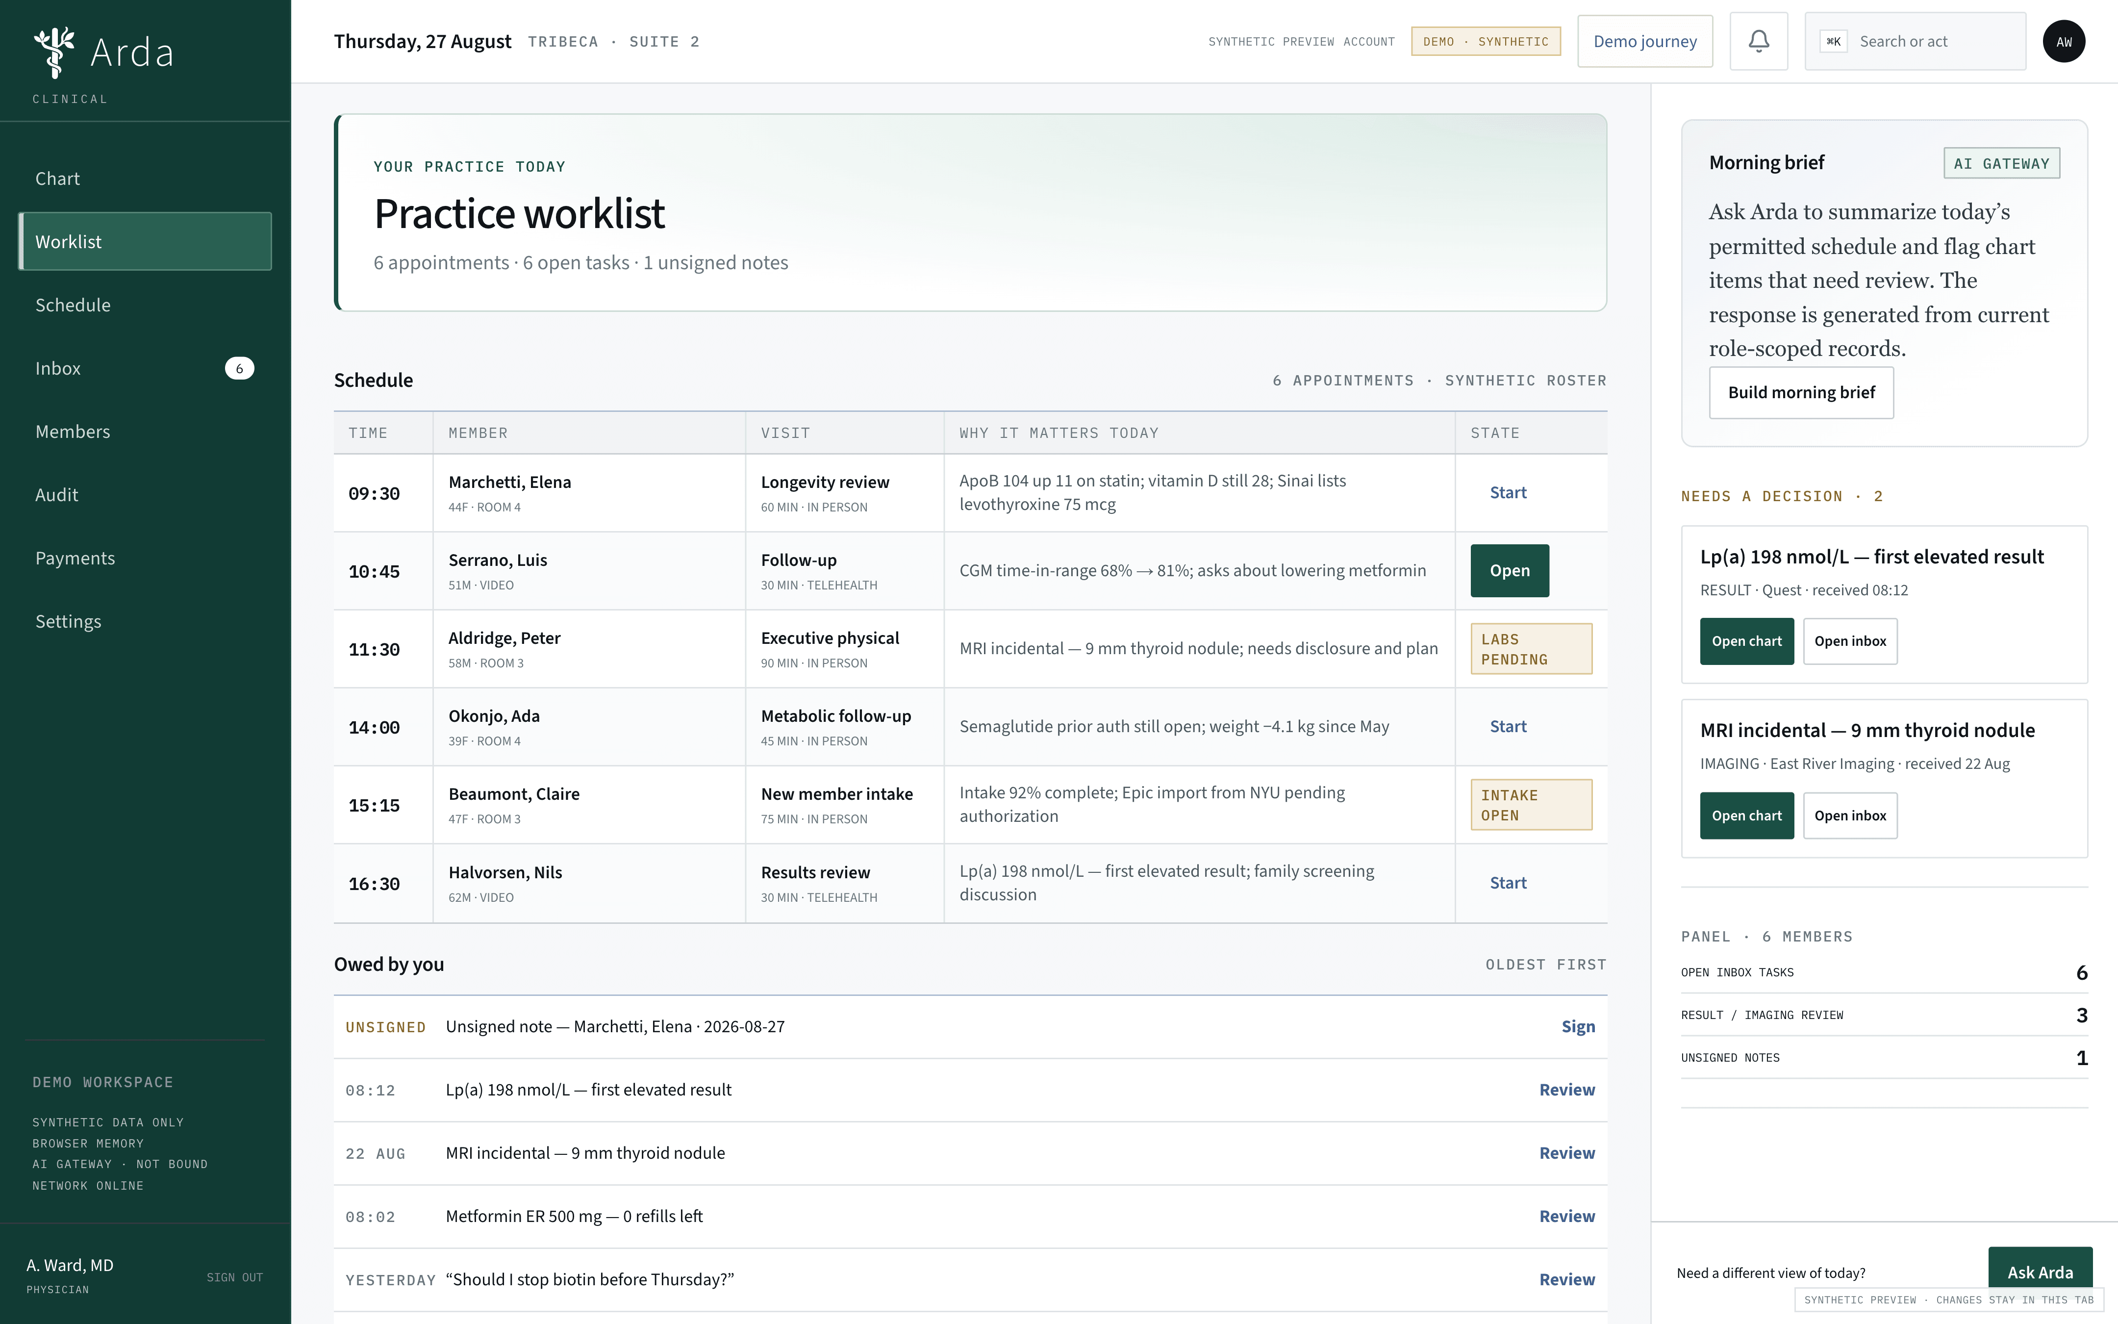Open the notifications bell

coord(1758,41)
